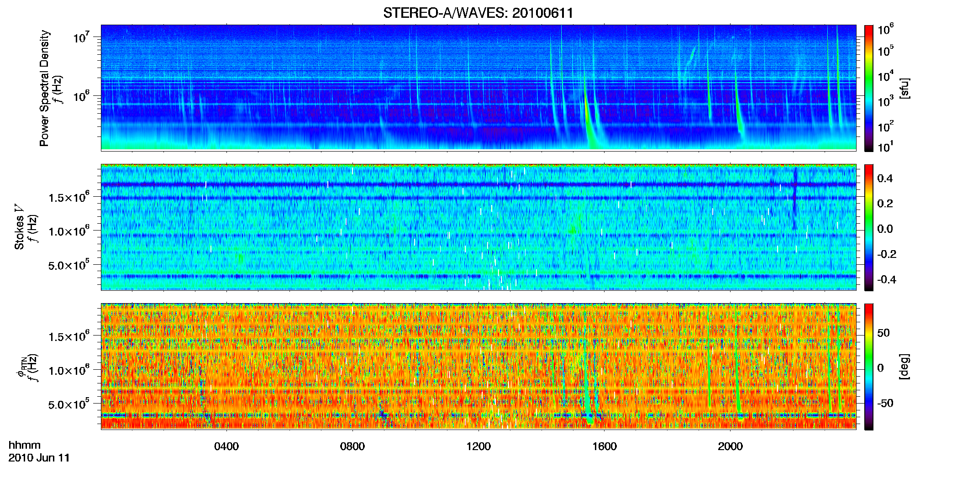Click the 0.2 label on the Stokes color bar
This screenshot has width=957, height=493.
[885, 204]
